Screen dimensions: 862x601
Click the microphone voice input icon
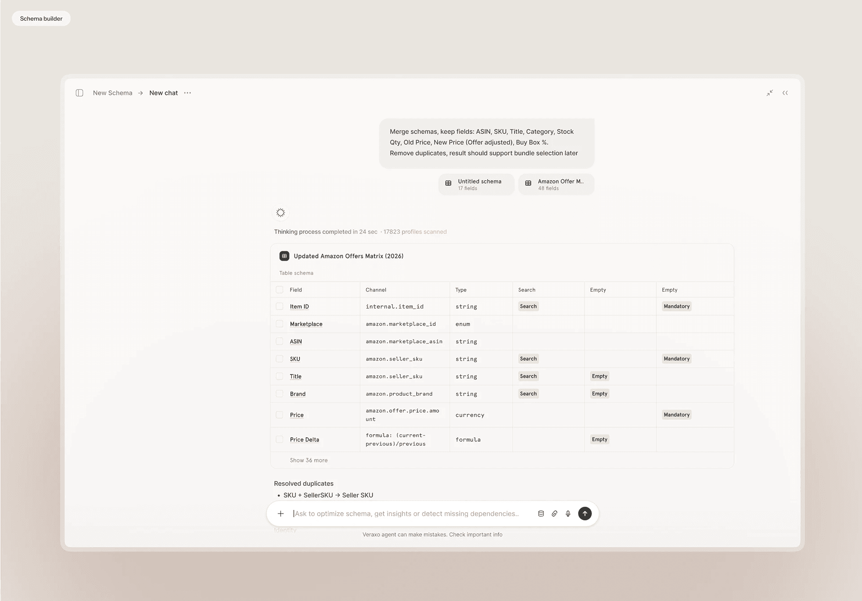(x=568, y=514)
